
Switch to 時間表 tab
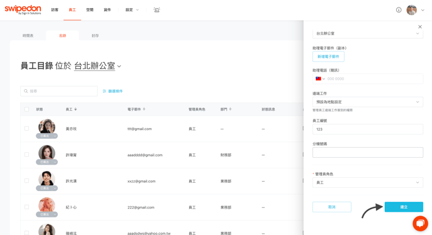coord(28,36)
